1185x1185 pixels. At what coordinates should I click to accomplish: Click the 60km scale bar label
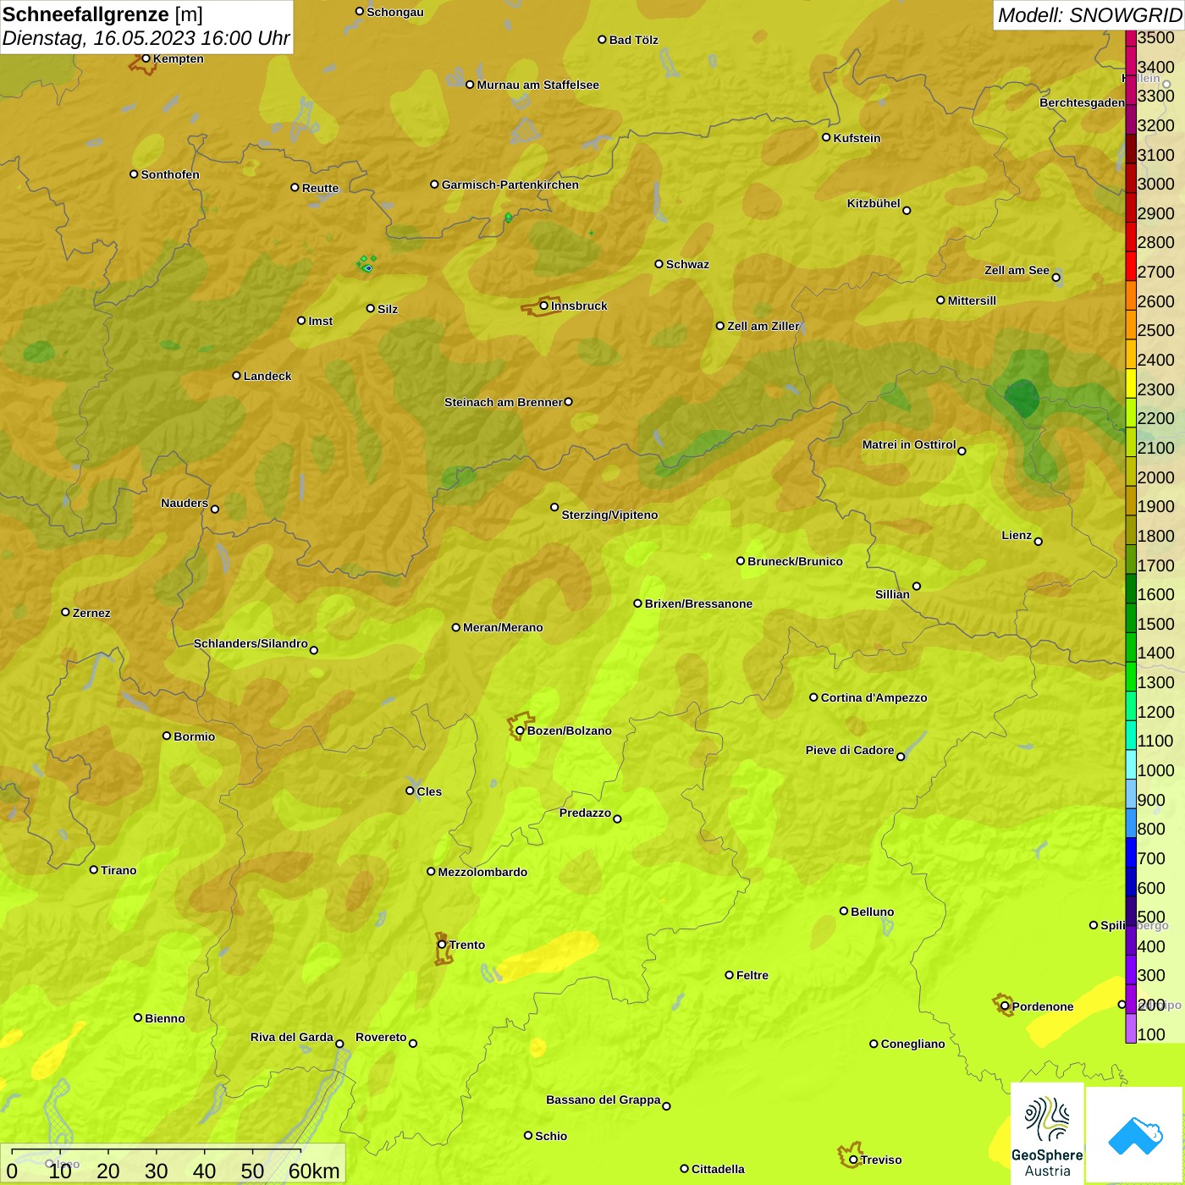click(x=314, y=1171)
